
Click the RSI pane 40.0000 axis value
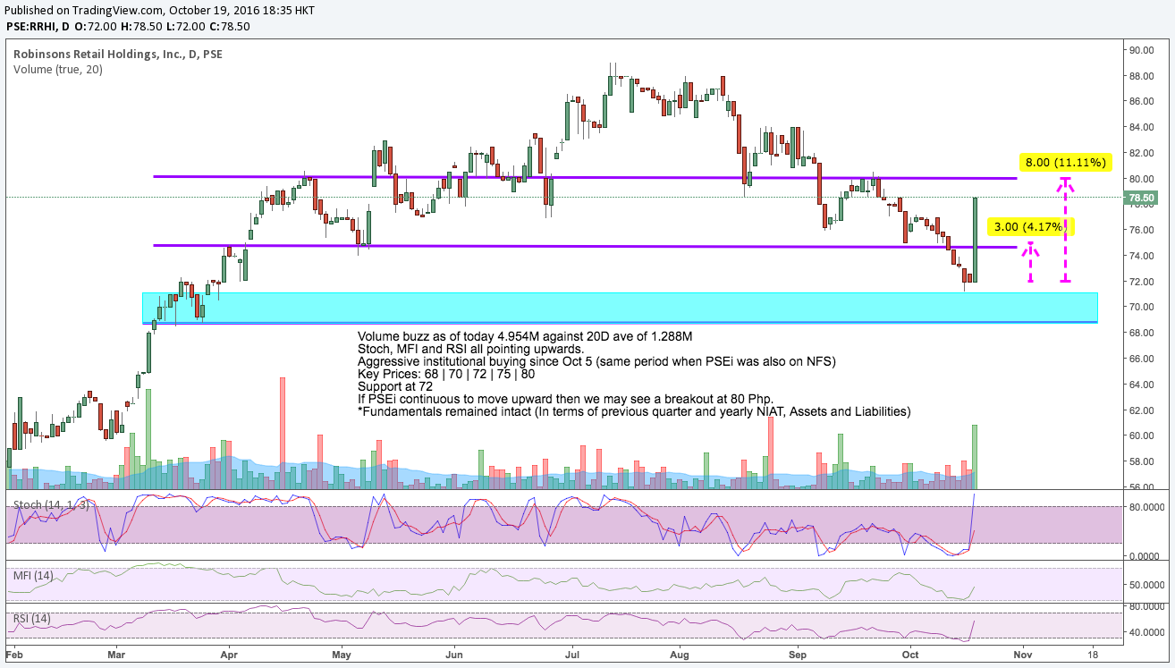[x=1145, y=631]
